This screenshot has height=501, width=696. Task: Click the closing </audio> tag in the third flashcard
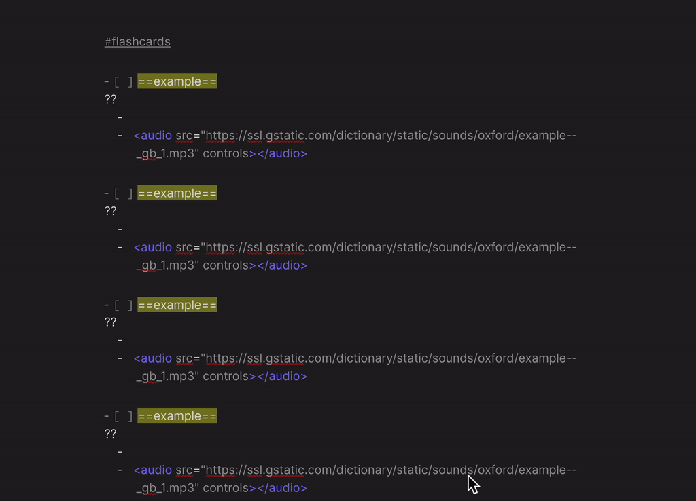coord(282,376)
